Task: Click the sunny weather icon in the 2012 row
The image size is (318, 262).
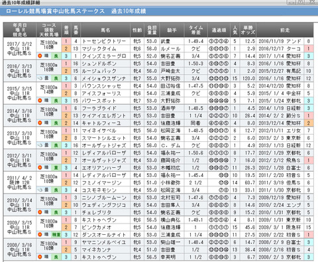Action: tap(40, 168)
